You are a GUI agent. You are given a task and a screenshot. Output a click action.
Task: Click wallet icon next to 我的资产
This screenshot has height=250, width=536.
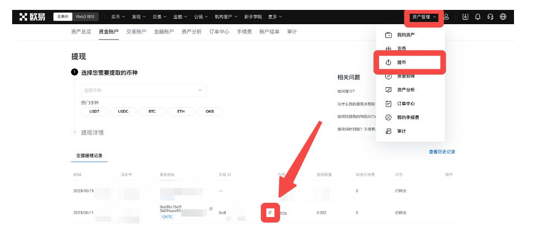click(389, 35)
